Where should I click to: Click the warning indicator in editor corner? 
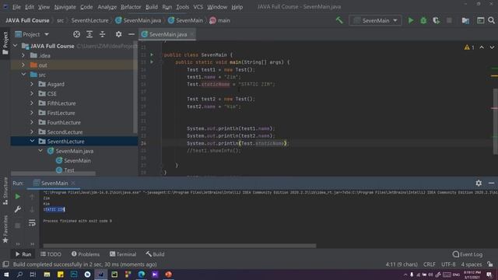click(x=469, y=47)
